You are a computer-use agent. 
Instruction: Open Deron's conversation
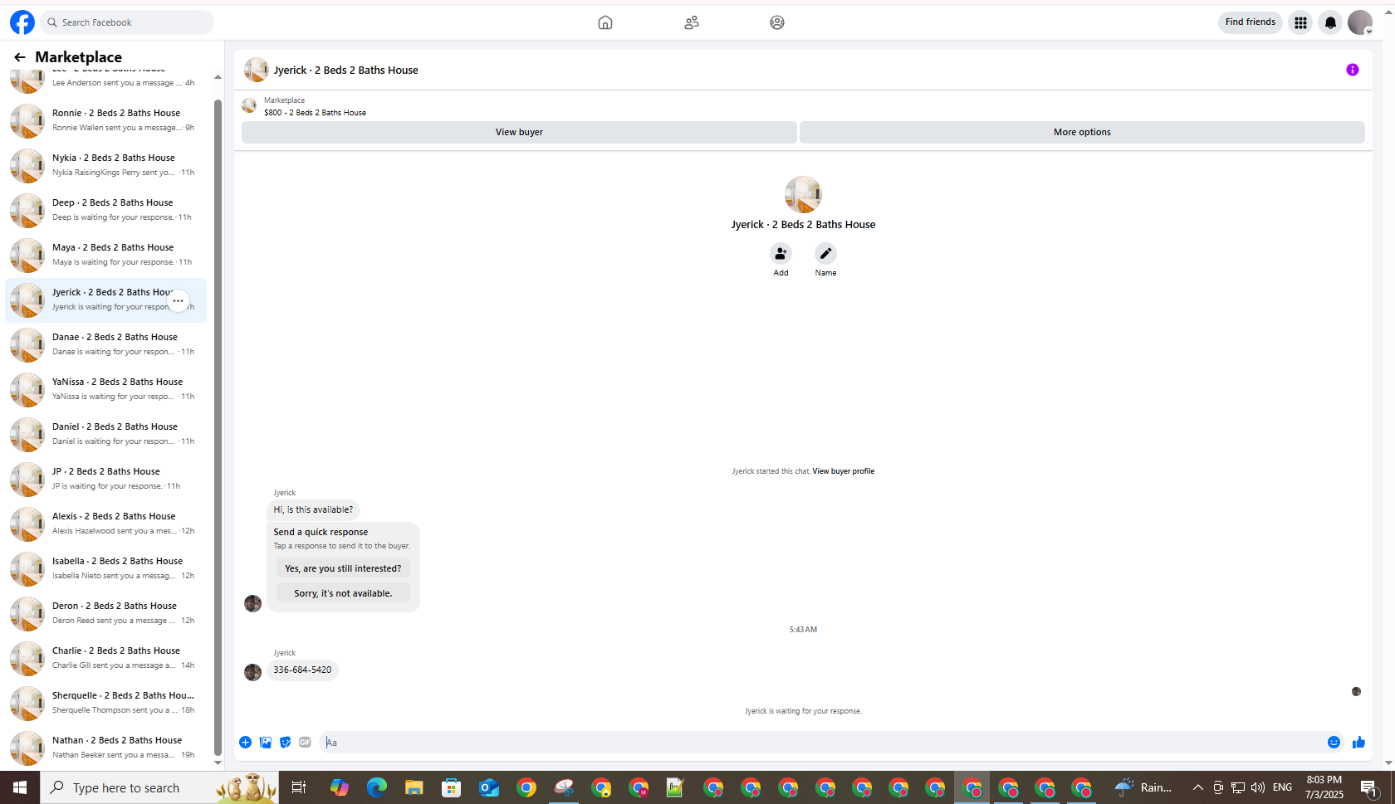point(106,613)
